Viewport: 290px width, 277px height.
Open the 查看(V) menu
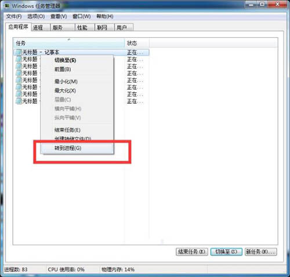pos(59,16)
